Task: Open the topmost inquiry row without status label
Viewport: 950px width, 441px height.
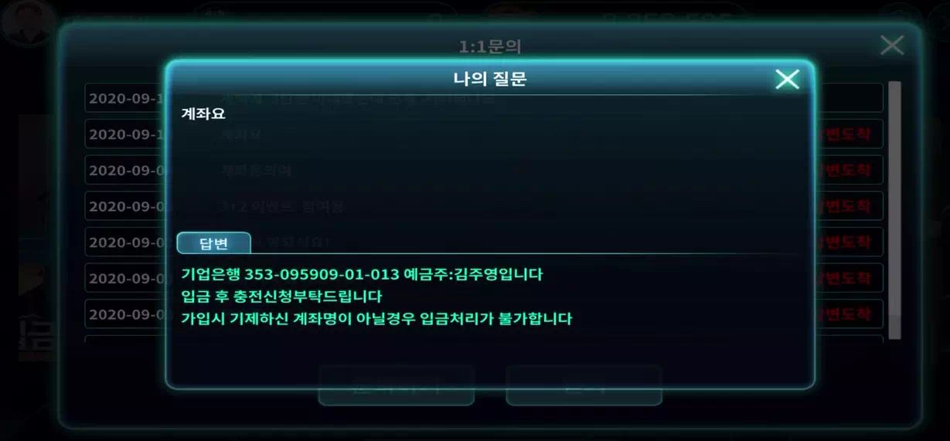Action: (x=484, y=98)
